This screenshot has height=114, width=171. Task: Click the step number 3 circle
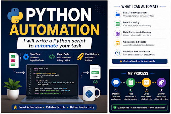click(x=146, y=90)
